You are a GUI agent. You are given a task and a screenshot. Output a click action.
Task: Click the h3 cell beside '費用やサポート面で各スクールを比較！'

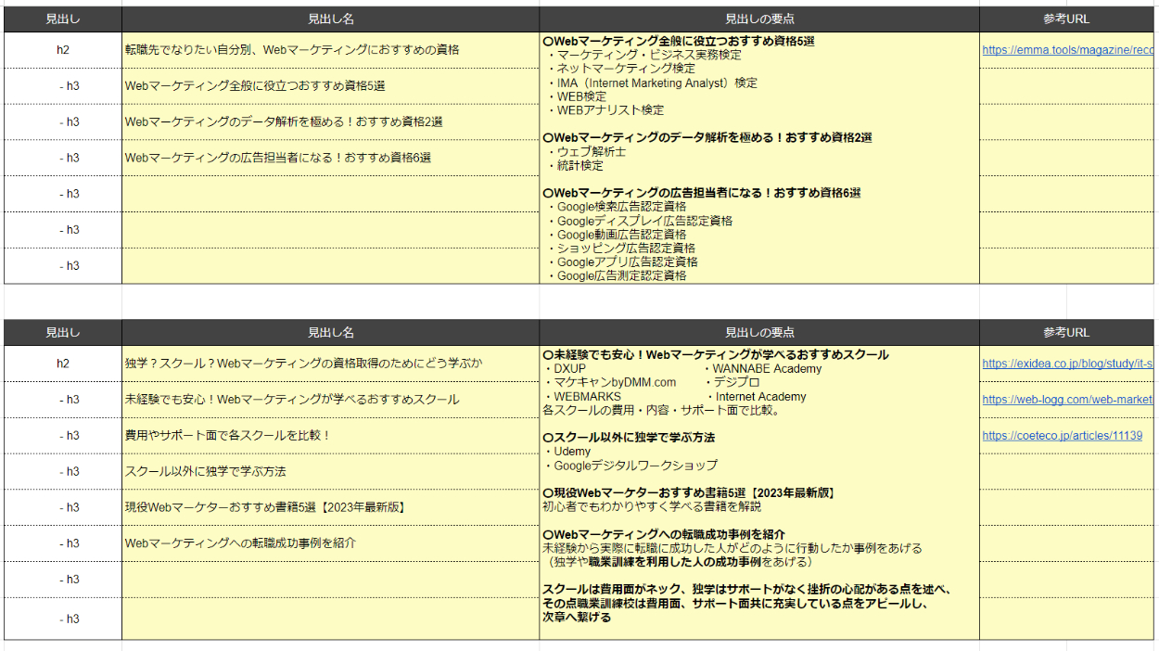63,436
